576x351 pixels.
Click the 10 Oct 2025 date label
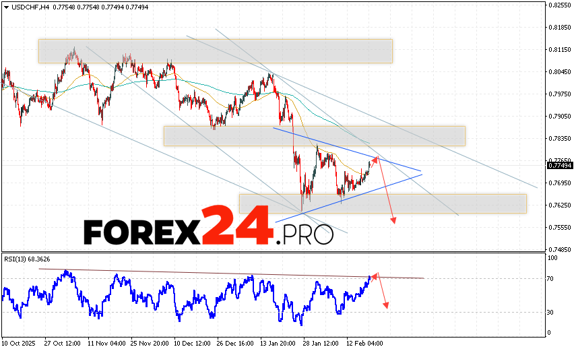(x=18, y=342)
